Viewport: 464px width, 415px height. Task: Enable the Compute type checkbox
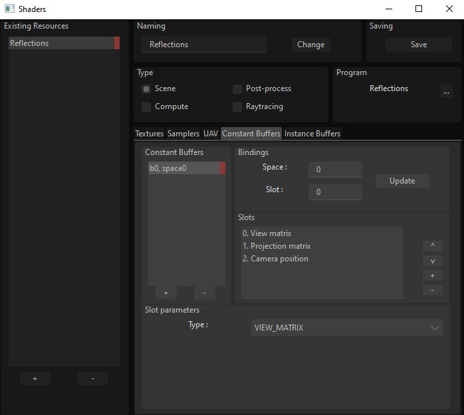[146, 107]
